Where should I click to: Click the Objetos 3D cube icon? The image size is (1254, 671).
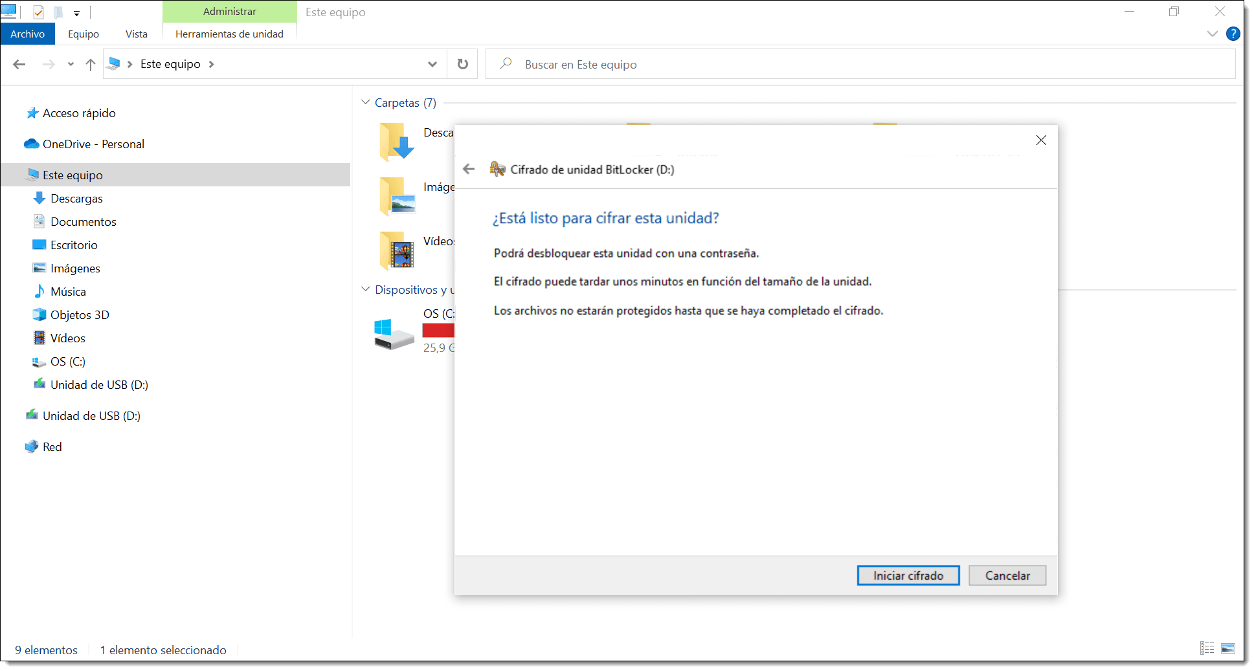click(x=39, y=314)
